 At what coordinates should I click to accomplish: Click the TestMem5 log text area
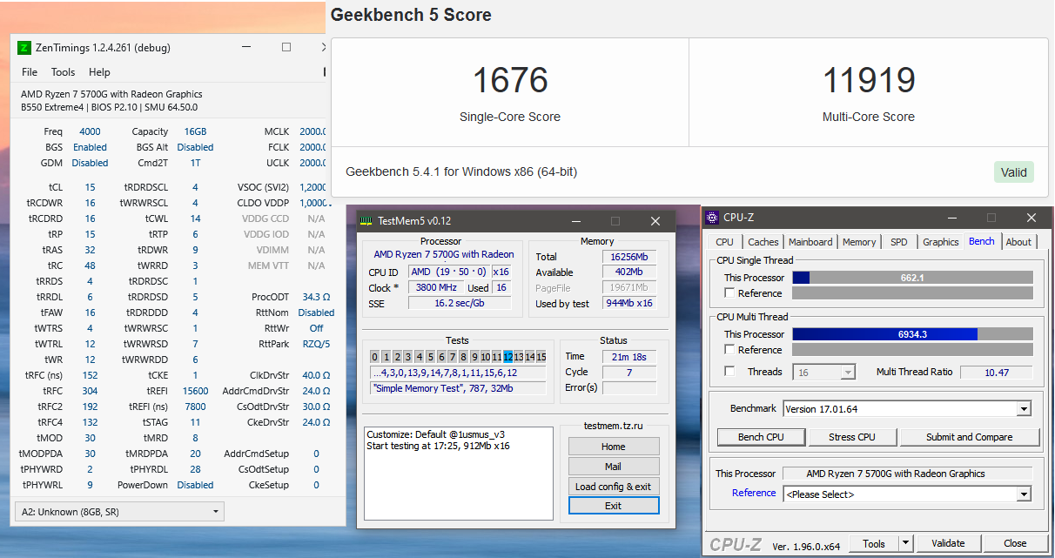(x=458, y=474)
